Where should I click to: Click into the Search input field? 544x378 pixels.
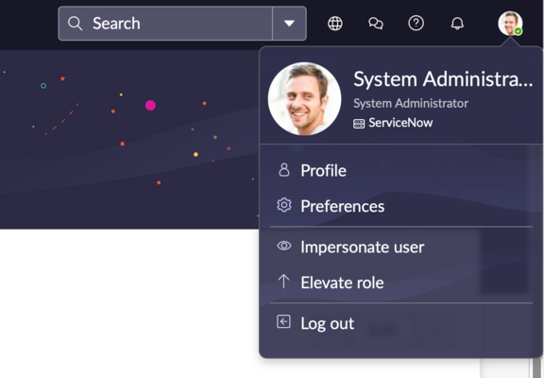[x=165, y=24]
